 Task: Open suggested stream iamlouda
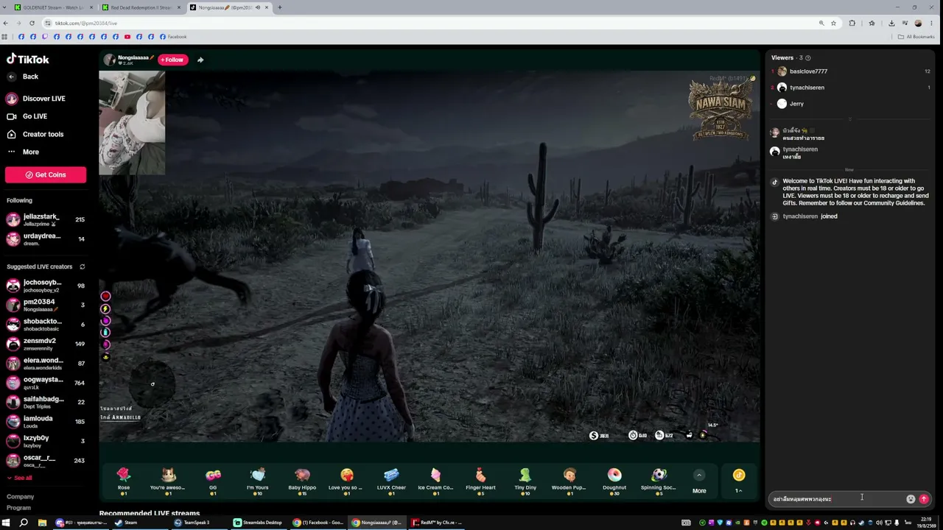click(46, 421)
